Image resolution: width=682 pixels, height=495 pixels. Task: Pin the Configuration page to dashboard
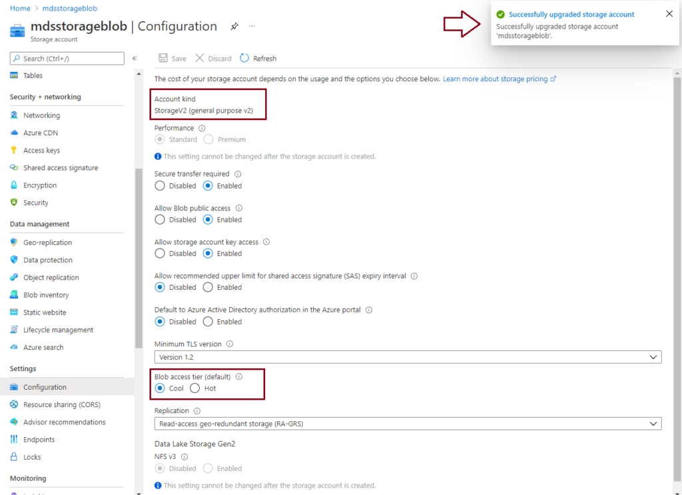pos(234,25)
